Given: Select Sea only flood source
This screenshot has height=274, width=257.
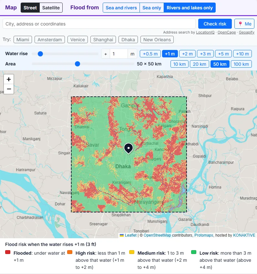Looking at the screenshot, I should [152, 8].
